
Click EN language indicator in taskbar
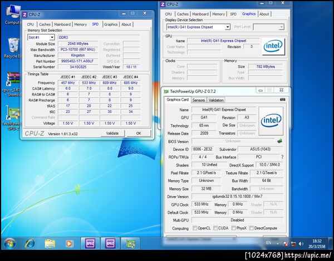(x=269, y=243)
